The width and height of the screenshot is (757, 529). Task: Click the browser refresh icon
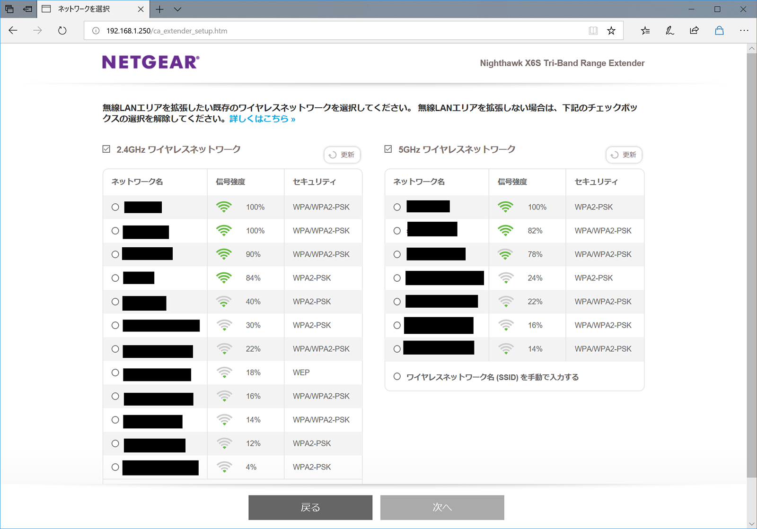click(x=62, y=31)
